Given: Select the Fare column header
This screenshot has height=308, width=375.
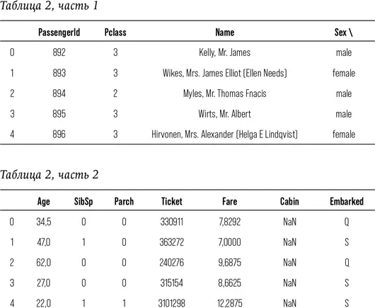Looking at the screenshot, I should 229,201.
